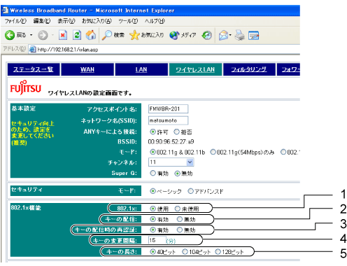Choose 40ビット key length
This screenshot has height=266, width=347.
coord(153,252)
